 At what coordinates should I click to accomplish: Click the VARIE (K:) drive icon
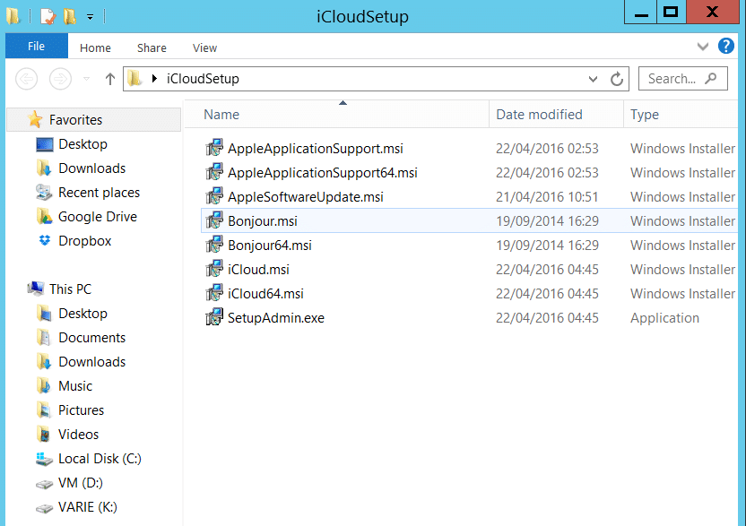pyautogui.click(x=44, y=508)
